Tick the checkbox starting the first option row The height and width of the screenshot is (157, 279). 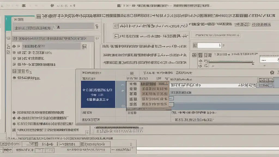pyautogui.click(x=116, y=26)
